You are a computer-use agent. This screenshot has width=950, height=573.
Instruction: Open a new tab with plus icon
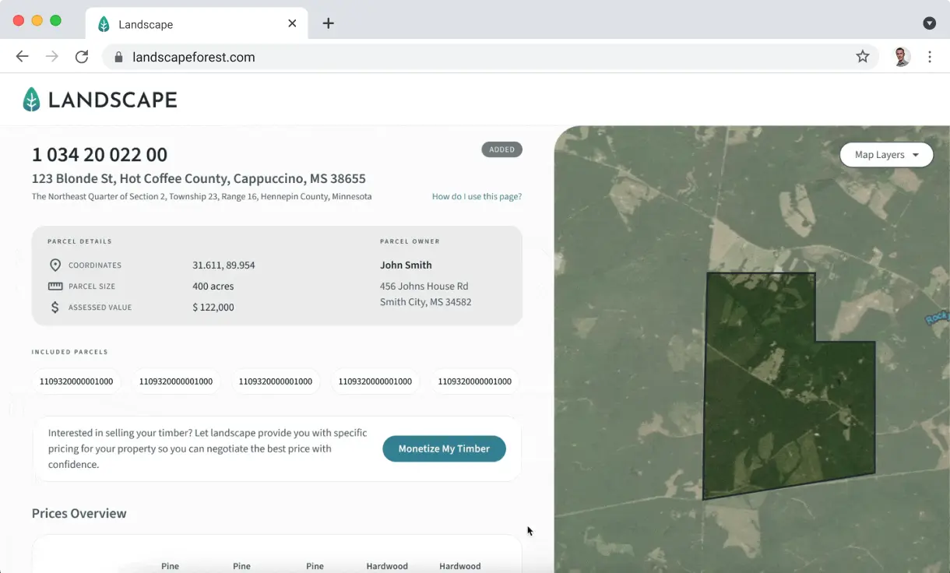pos(329,23)
